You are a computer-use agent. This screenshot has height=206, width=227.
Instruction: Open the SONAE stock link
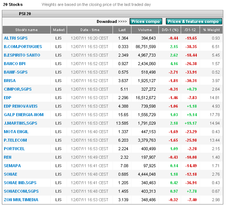point(11,174)
